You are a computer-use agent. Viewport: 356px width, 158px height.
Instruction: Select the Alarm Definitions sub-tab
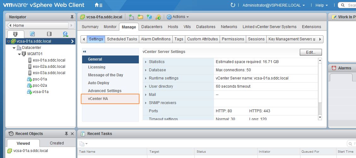click(156, 39)
